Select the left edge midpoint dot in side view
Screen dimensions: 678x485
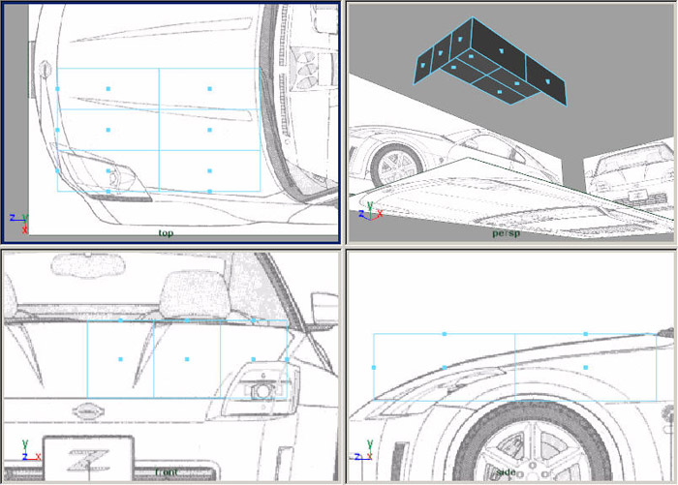(x=374, y=368)
